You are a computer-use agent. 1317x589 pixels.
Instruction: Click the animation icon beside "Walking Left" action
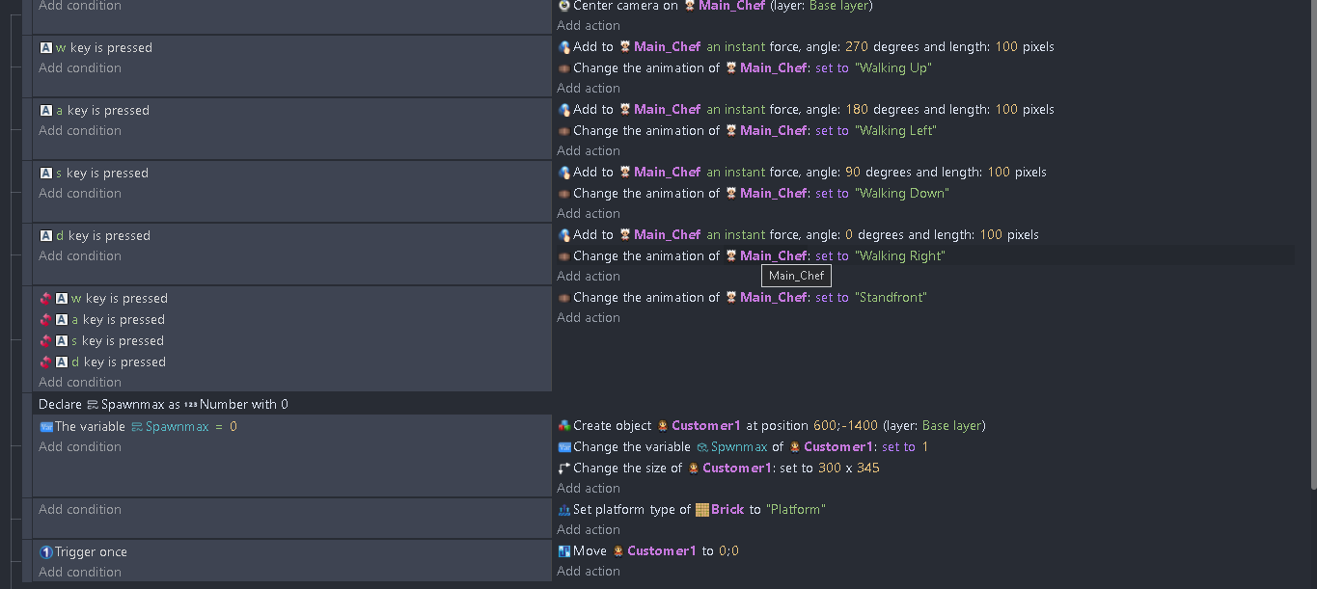click(x=564, y=131)
